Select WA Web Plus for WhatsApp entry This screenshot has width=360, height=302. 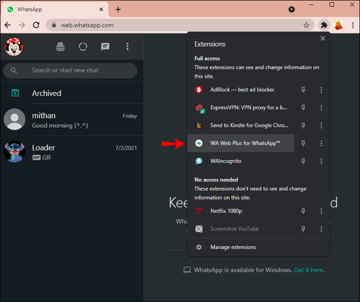pos(245,144)
